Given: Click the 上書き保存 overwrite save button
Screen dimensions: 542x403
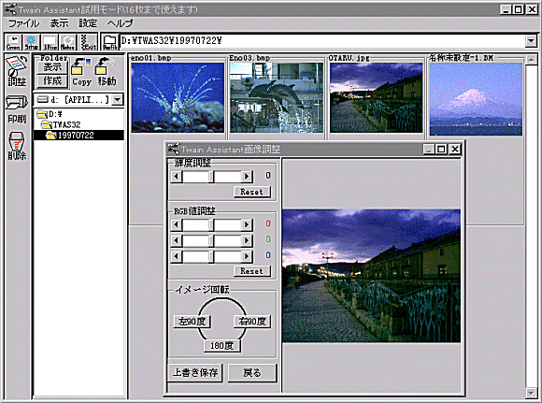Looking at the screenshot, I should 195,373.
